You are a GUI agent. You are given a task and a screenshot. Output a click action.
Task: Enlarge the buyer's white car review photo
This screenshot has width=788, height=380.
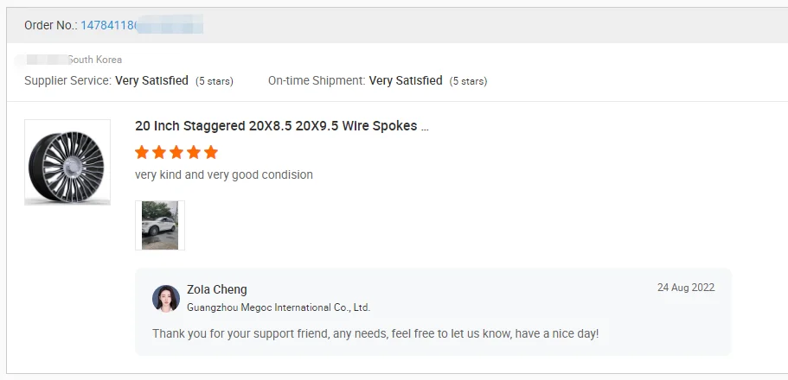pyautogui.click(x=160, y=225)
